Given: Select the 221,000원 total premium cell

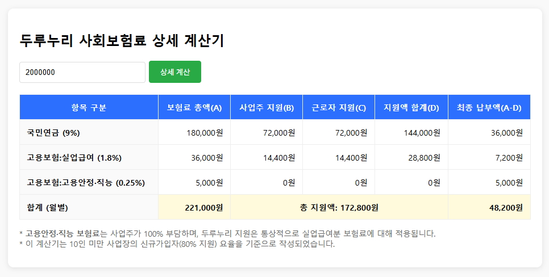Looking at the screenshot, I should coord(203,207).
